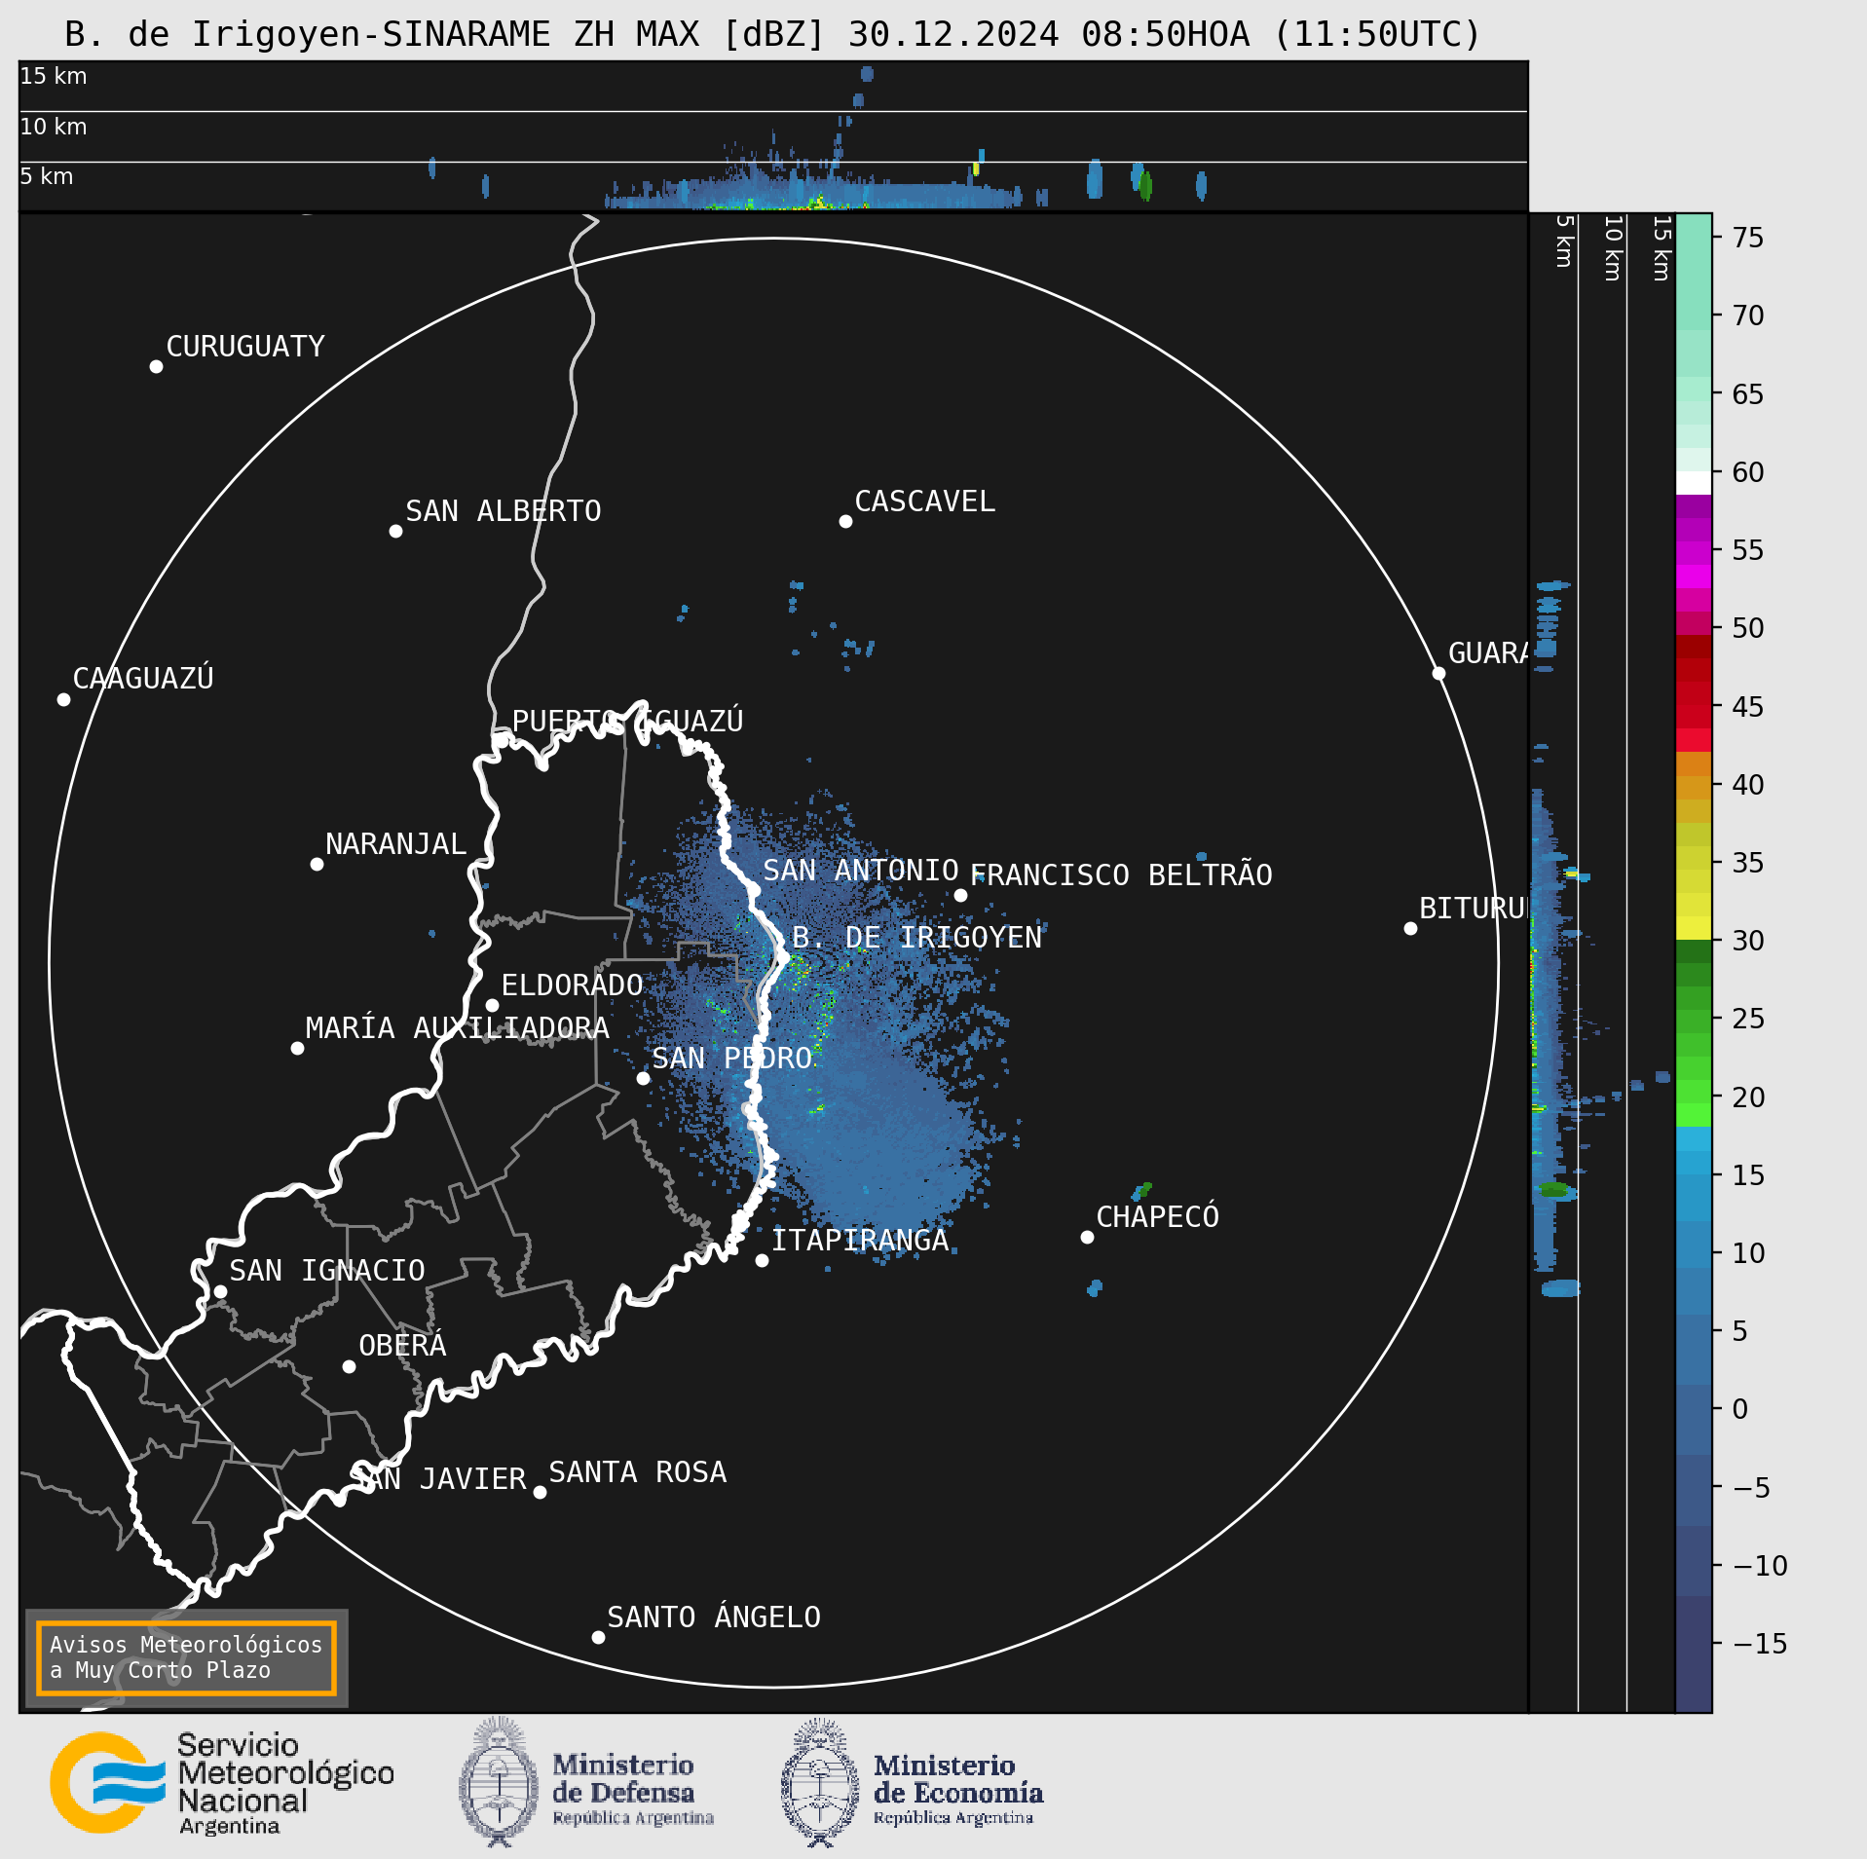Click the FRANCISCO BELTRÃO marker dot
The height and width of the screenshot is (1859, 1867).
[x=960, y=895]
